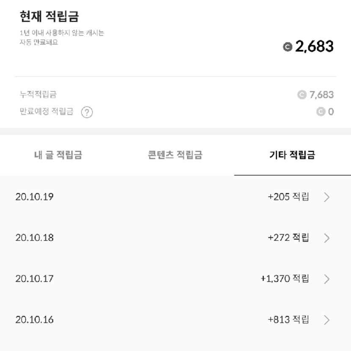Select the +1,370 적립 amount
The height and width of the screenshot is (351, 351).
(x=285, y=279)
